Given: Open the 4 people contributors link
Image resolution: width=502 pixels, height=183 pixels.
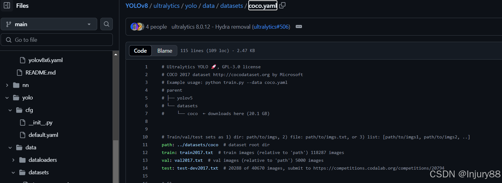Looking at the screenshot, I should pyautogui.click(x=156, y=27).
